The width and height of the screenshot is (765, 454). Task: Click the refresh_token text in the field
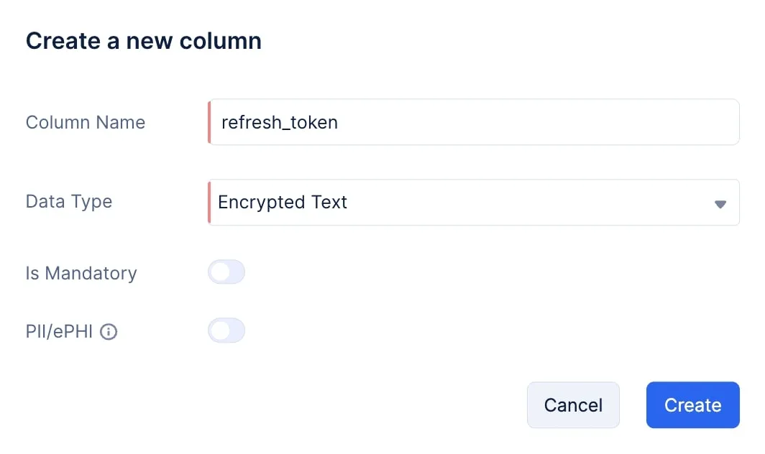[280, 123]
